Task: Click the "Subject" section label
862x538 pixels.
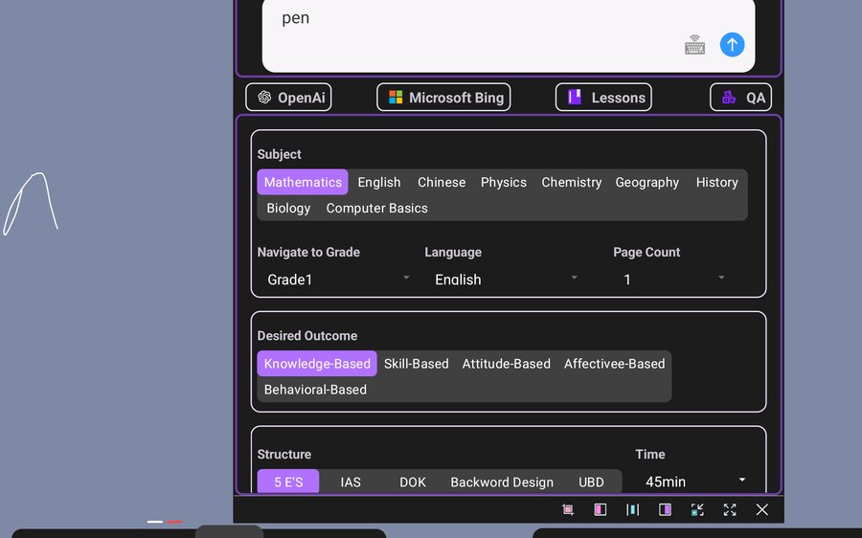Action: 280,154
